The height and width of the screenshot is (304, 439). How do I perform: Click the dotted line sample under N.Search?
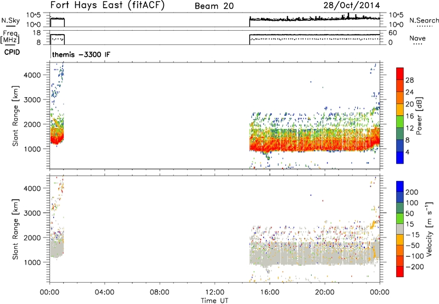click(424, 26)
